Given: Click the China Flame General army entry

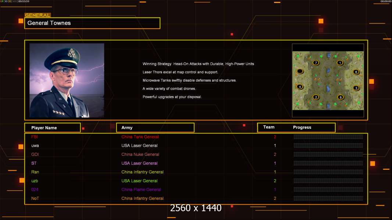Looking at the screenshot, I should 141,190.
